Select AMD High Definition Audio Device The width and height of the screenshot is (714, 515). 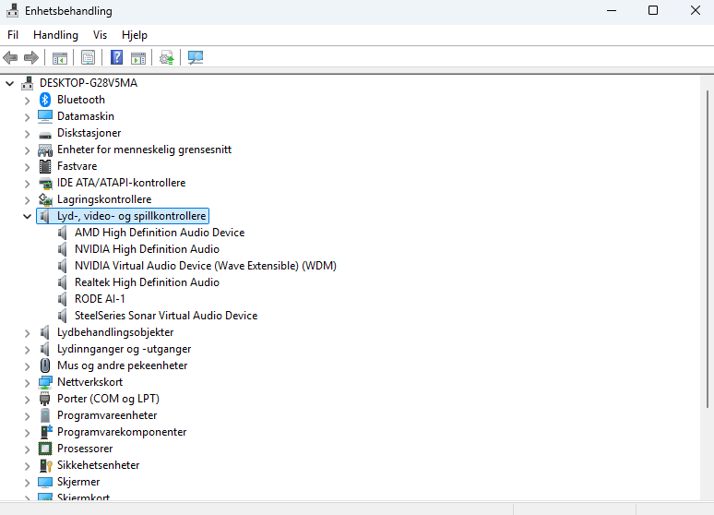[160, 233]
